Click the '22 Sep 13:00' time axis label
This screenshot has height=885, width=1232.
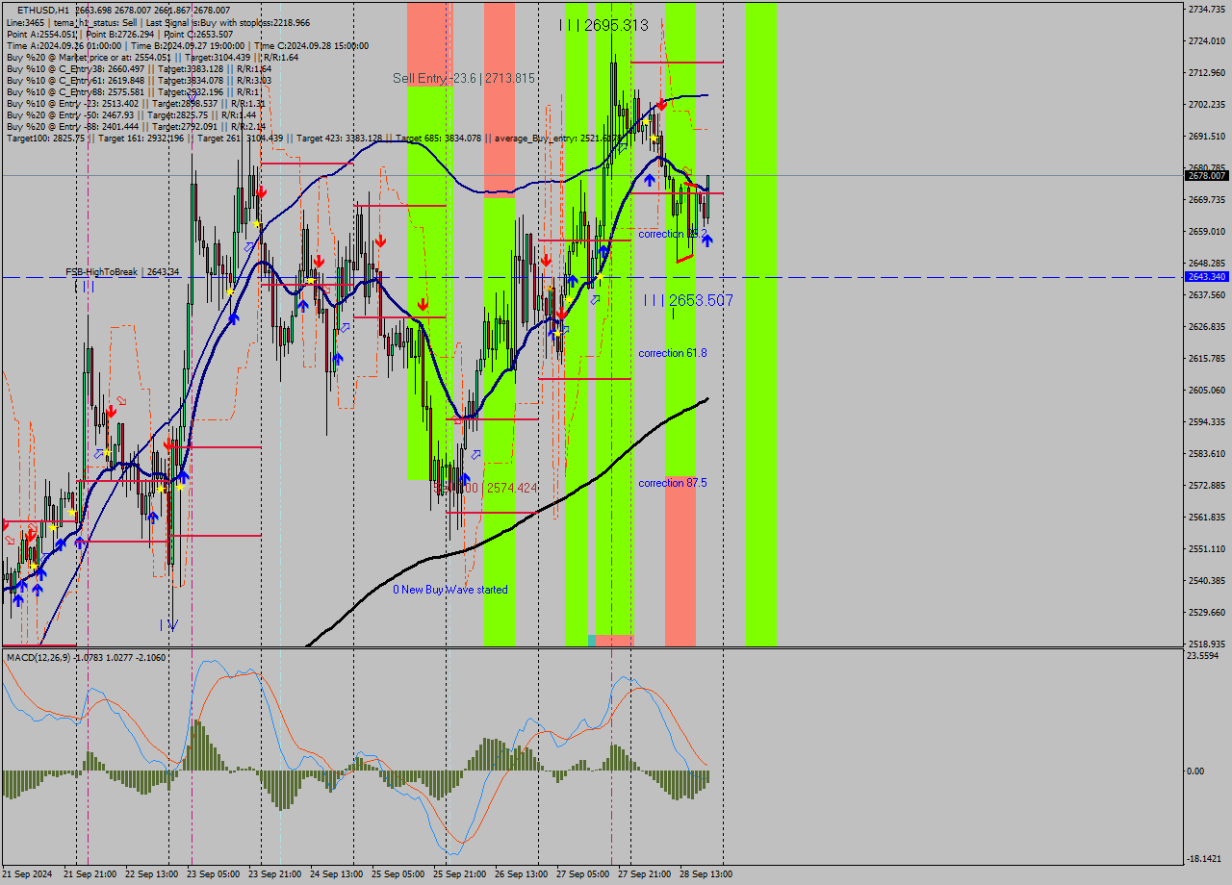point(152,874)
